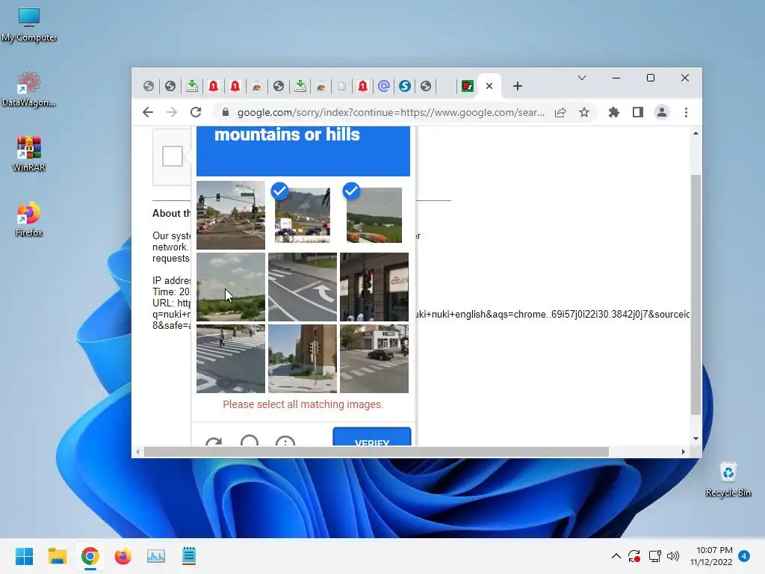This screenshot has height=574, width=765.
Task: Click the tile with cloudy sky and bushes
Action: click(x=231, y=287)
